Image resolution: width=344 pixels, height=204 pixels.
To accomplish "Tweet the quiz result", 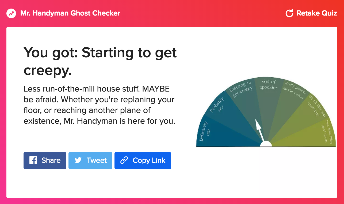I will 90,161.
